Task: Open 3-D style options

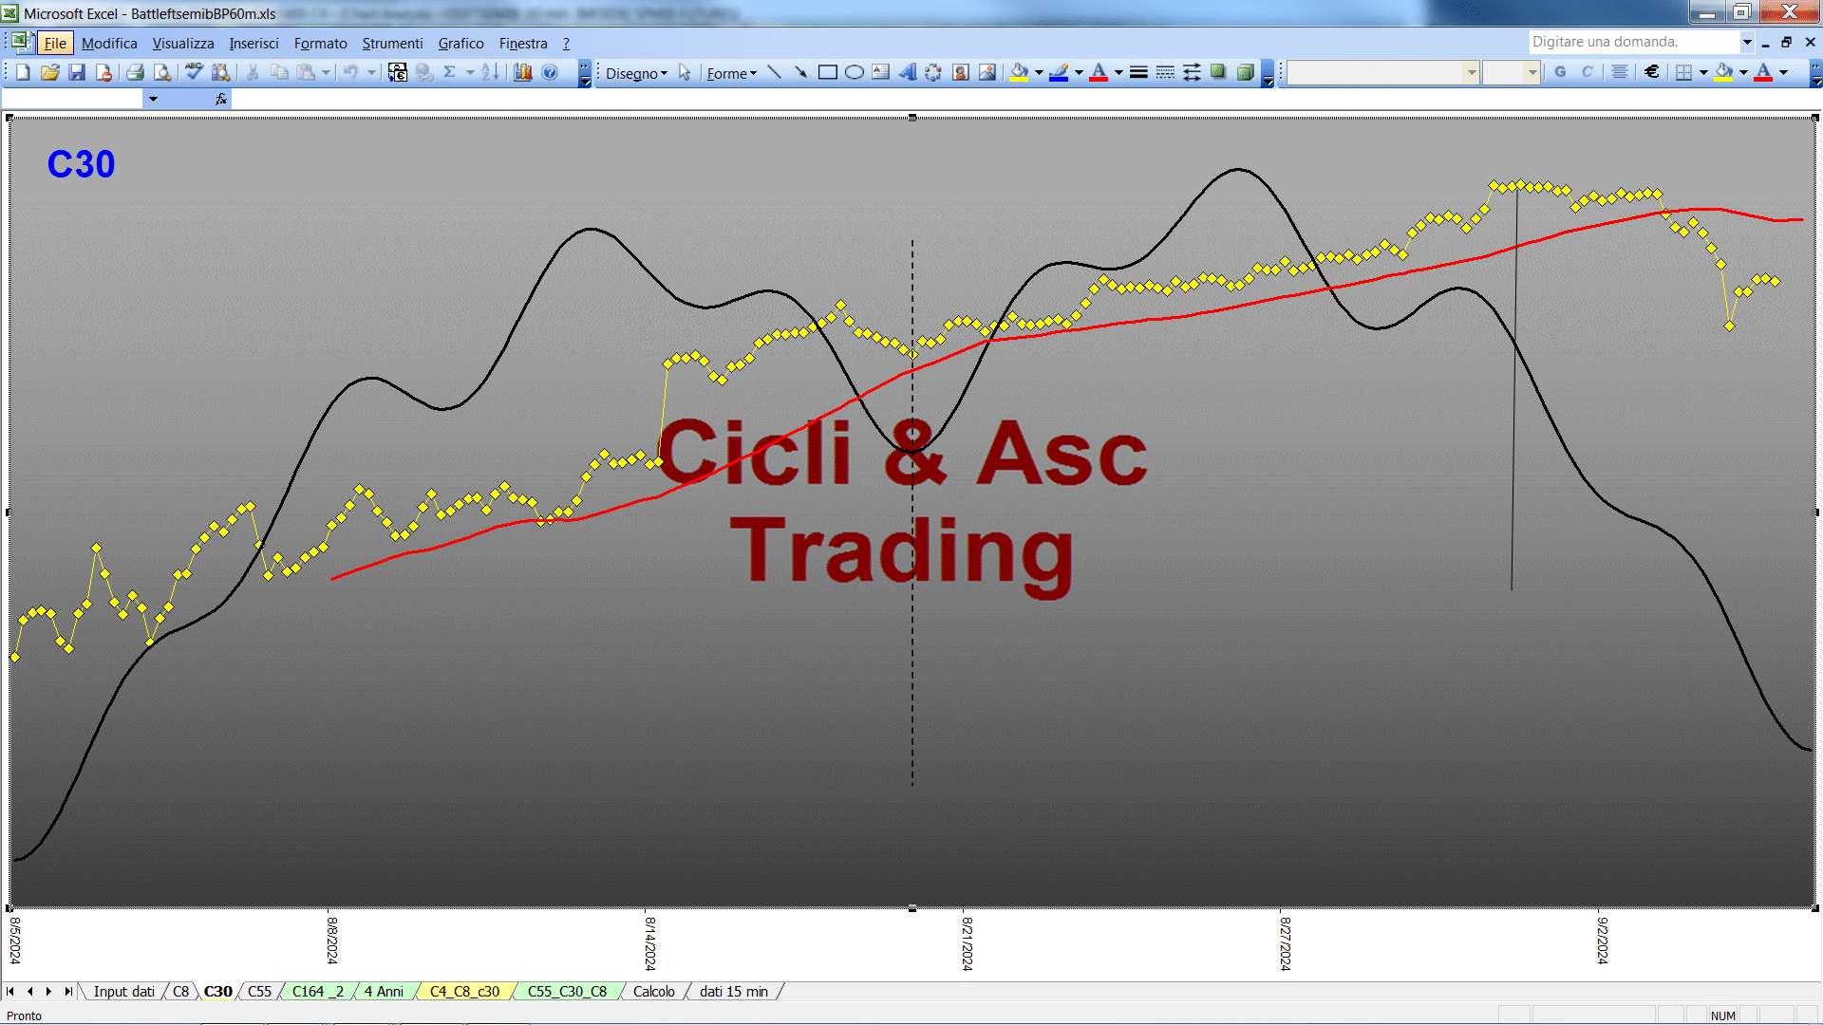Action: point(1245,73)
